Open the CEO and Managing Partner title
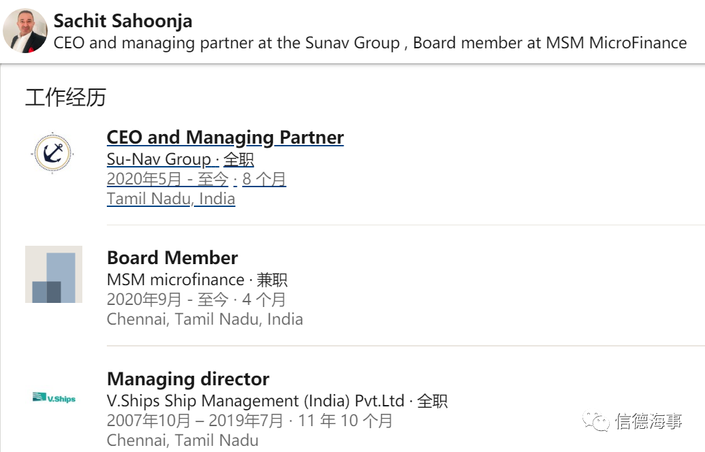Screen dimensions: 705x452 [x=225, y=138]
